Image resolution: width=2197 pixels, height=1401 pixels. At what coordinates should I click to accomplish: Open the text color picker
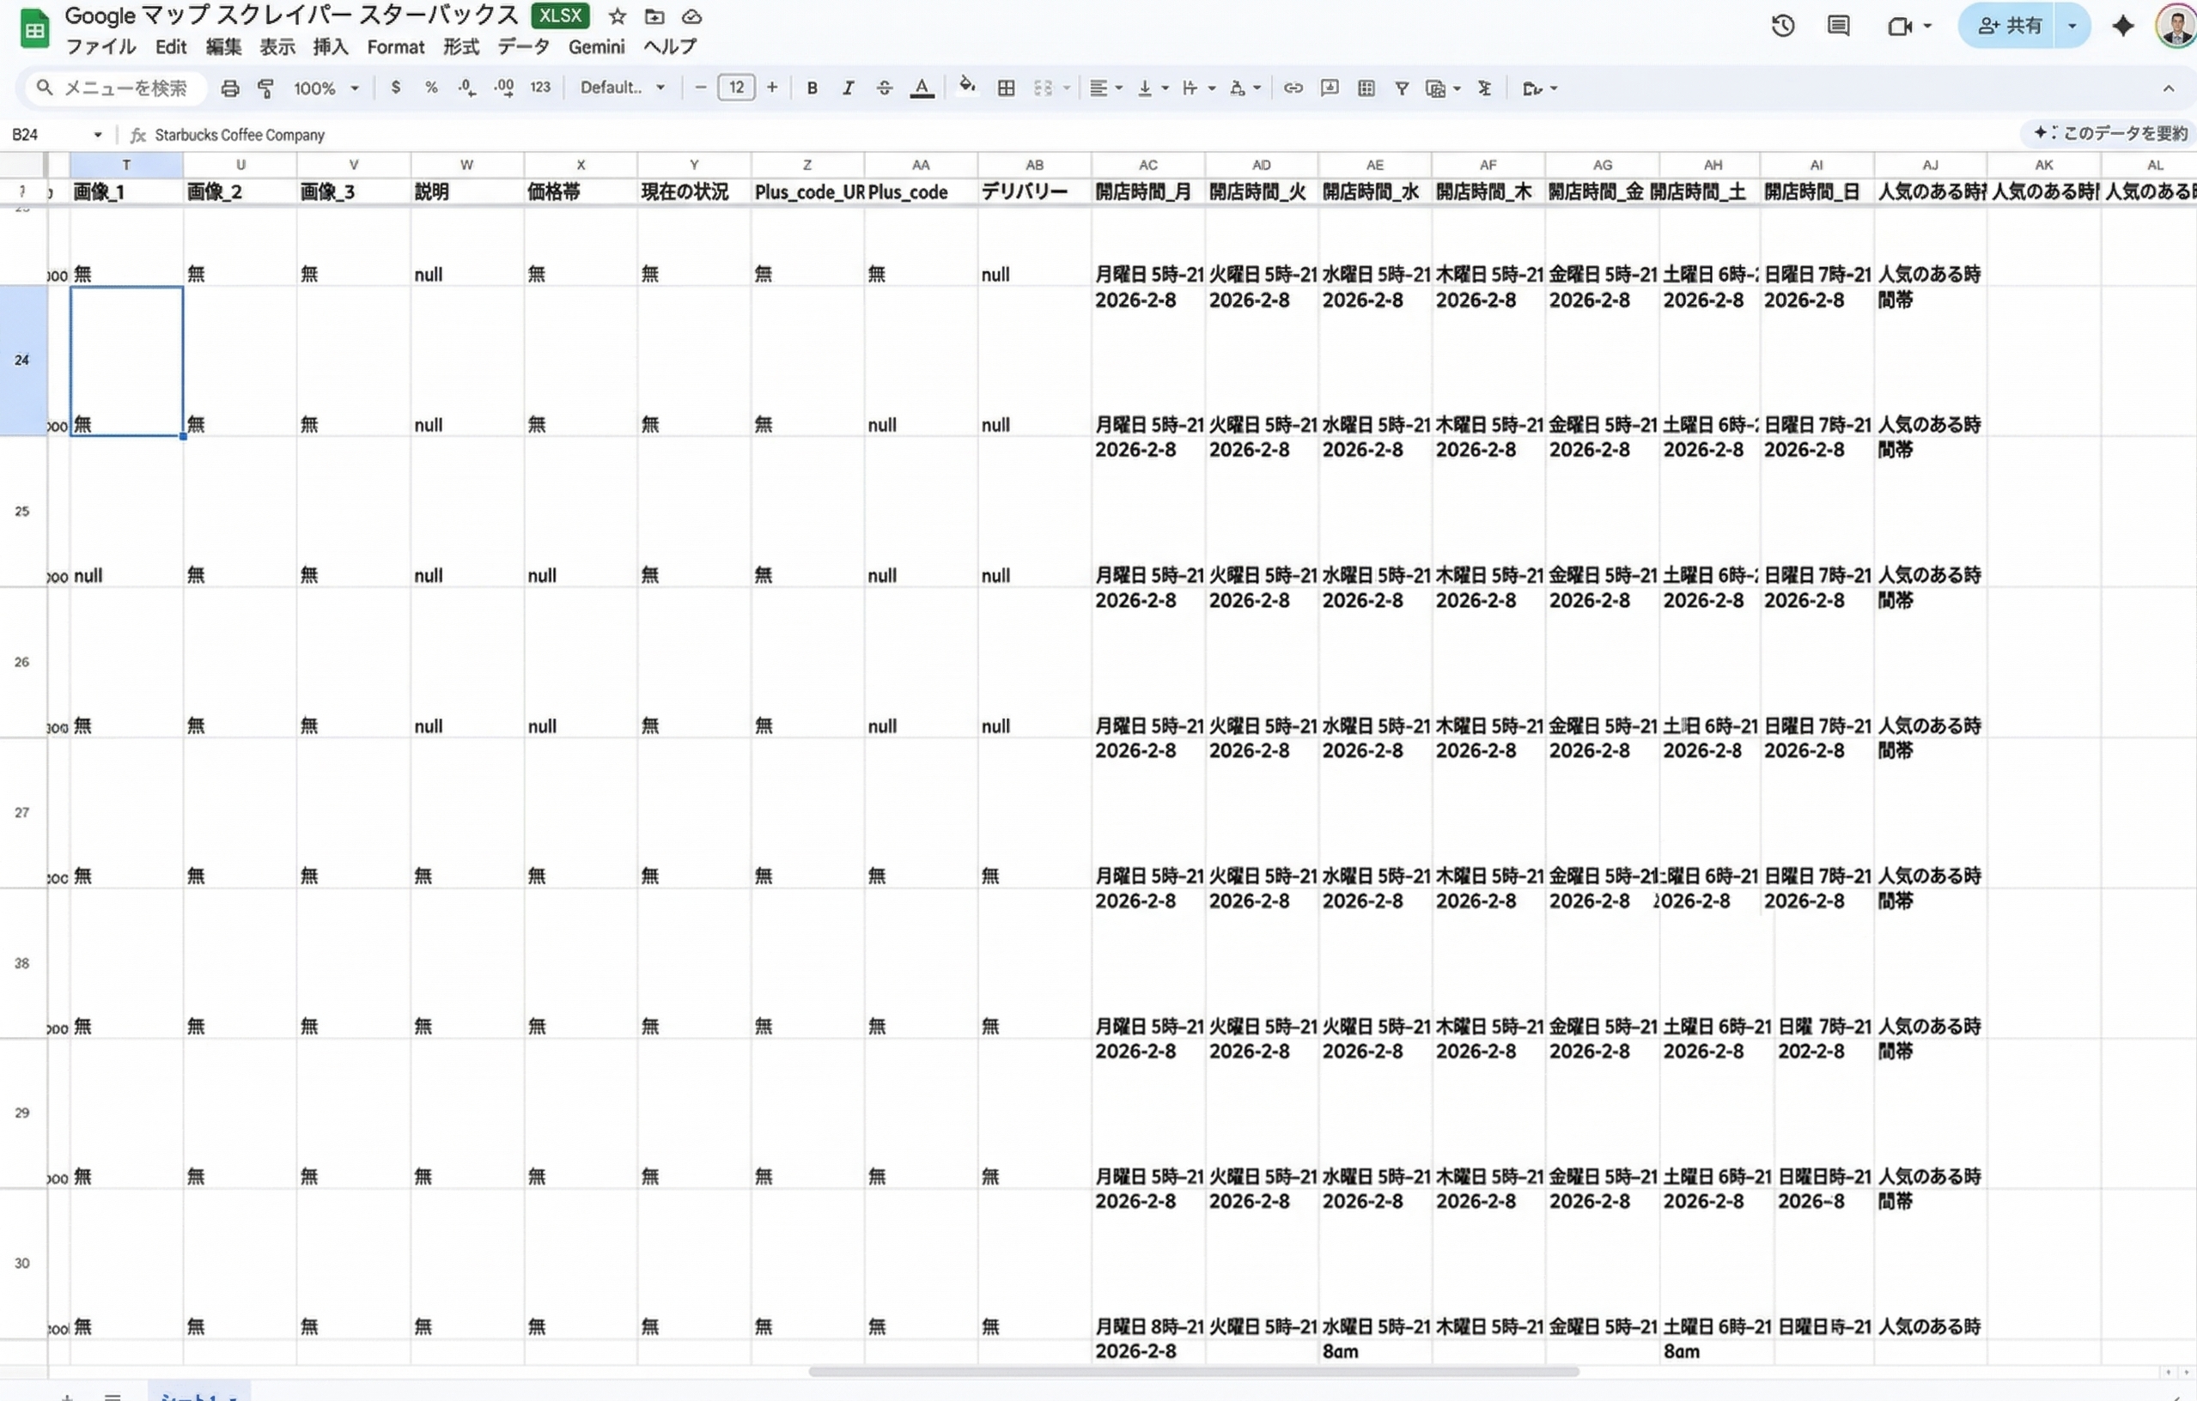[922, 88]
